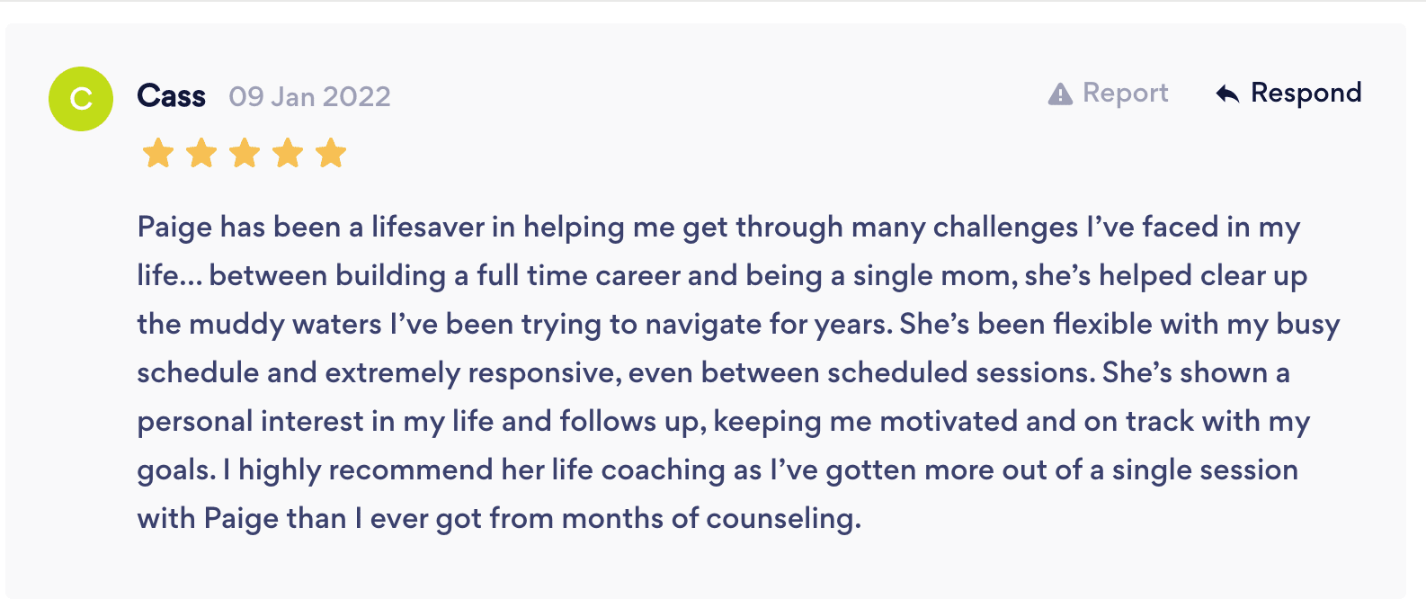This screenshot has width=1426, height=599.
Task: Click the fourth gold rating star
Action: [x=288, y=153]
